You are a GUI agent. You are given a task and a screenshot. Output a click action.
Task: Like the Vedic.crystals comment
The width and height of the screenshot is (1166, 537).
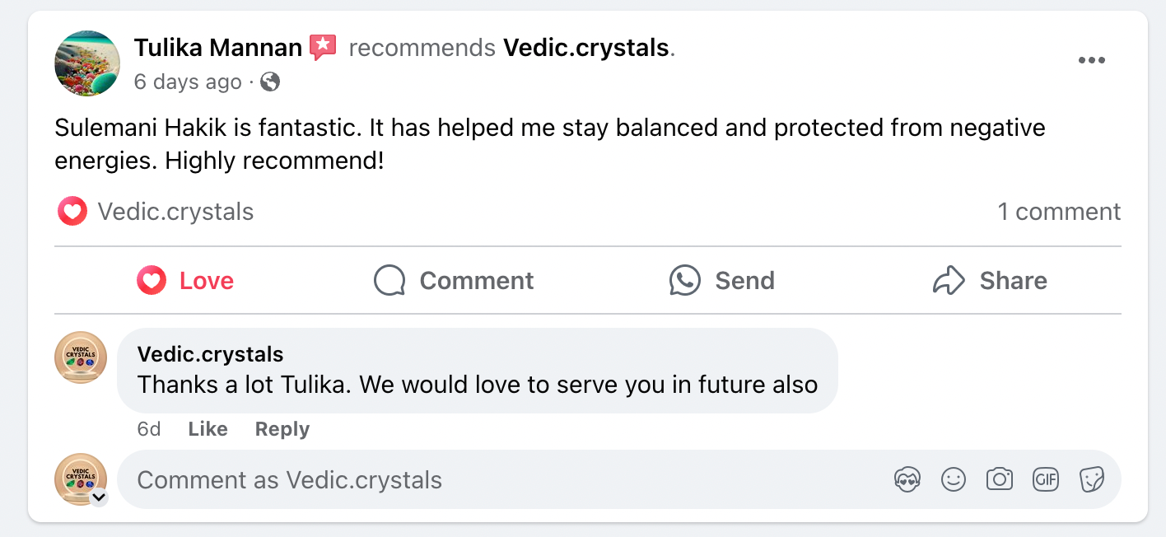pyautogui.click(x=208, y=429)
